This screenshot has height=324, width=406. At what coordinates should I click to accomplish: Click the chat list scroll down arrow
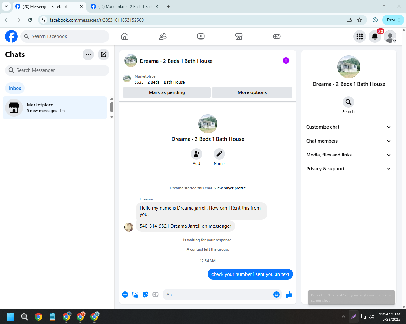[x=112, y=117]
